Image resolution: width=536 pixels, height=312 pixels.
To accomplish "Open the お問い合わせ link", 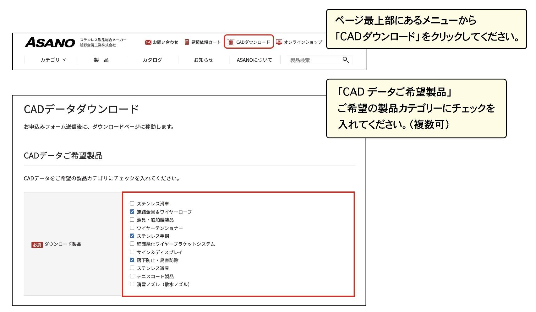I will [166, 42].
